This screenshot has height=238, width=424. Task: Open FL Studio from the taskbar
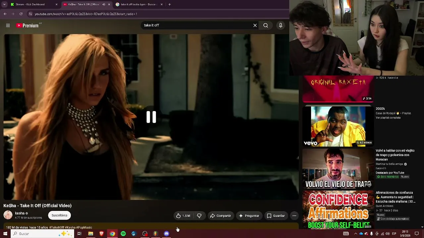point(156,234)
